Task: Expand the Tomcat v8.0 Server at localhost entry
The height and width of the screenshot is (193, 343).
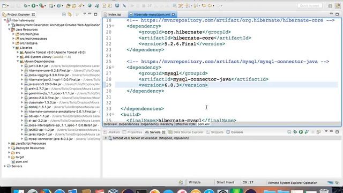Action: 106,138
